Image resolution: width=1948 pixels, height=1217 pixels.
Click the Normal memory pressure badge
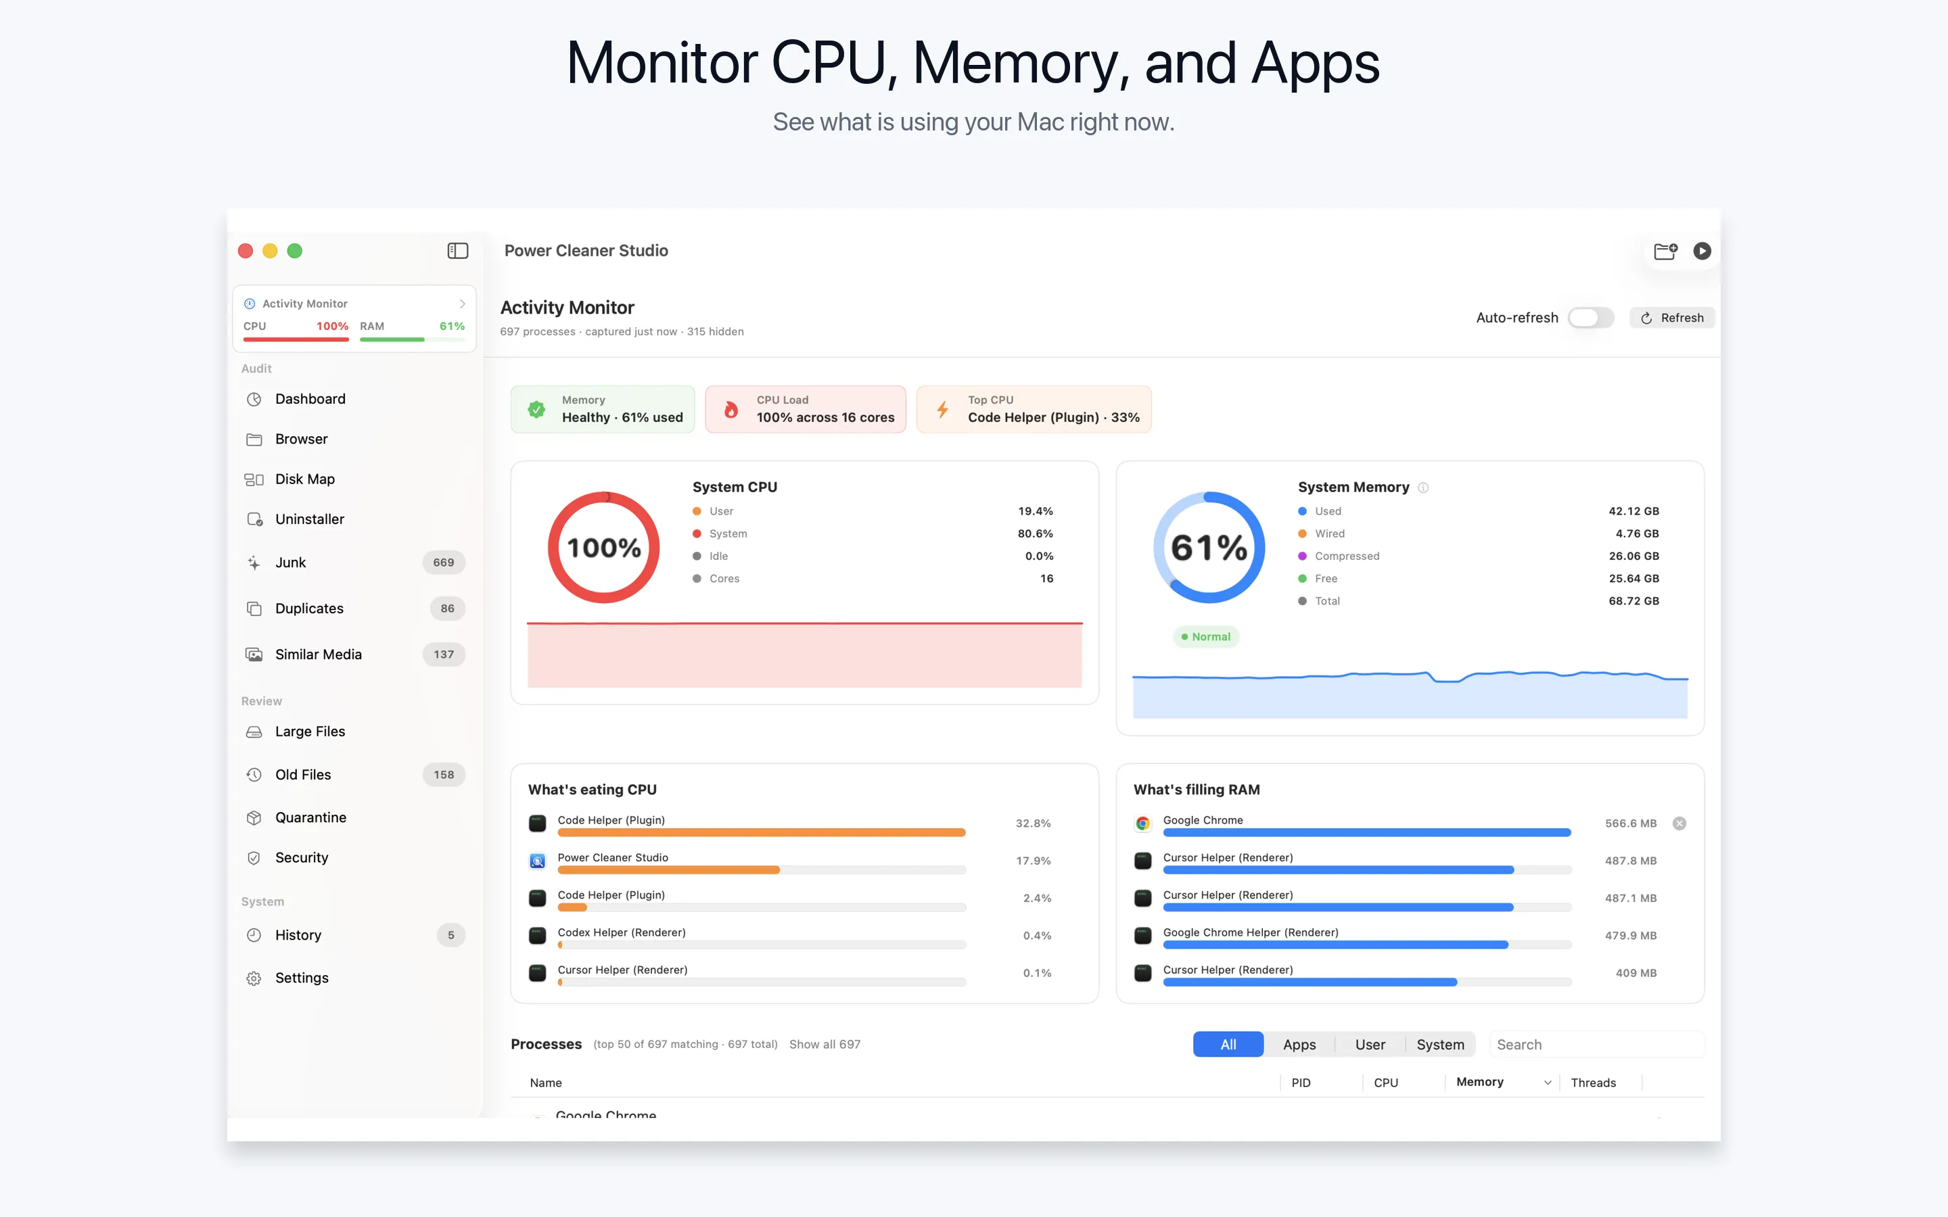[x=1206, y=637]
